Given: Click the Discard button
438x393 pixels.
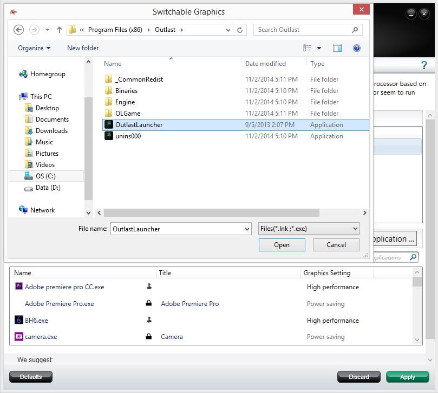Looking at the screenshot, I should pos(358,377).
